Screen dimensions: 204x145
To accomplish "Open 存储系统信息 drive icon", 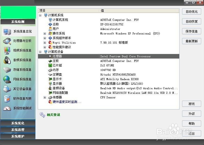I will pos(7,70).
